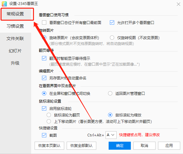Viewport: 183px width, 154px height.
Task: Click the 在看图界面中双击图片 heading
Action: [x=57, y=86]
